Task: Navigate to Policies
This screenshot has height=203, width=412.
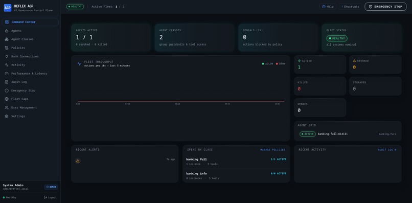Action: (30, 48)
